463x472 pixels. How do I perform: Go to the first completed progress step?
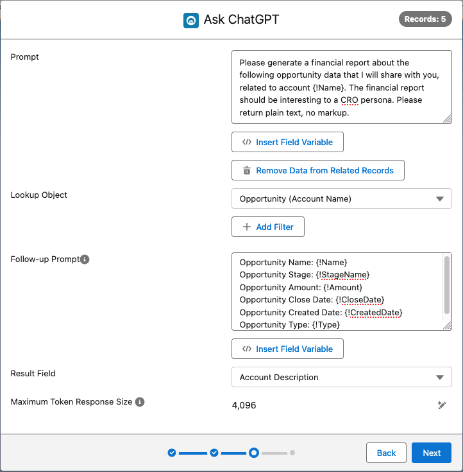(x=172, y=453)
